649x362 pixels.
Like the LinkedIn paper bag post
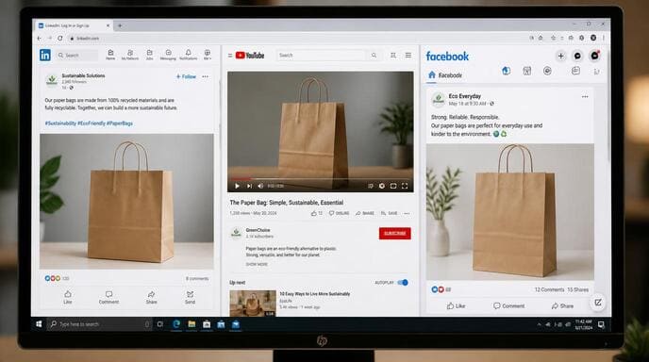click(x=68, y=297)
